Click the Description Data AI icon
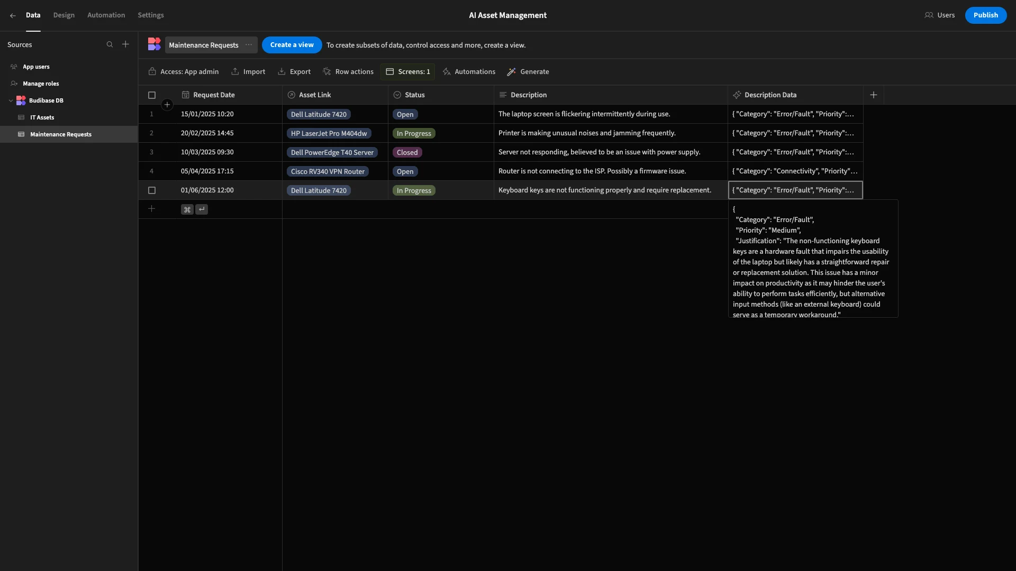 click(x=737, y=95)
